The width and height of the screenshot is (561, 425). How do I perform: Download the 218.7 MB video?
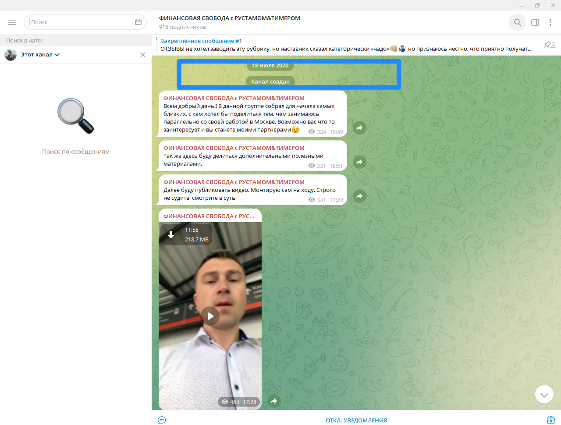171,234
